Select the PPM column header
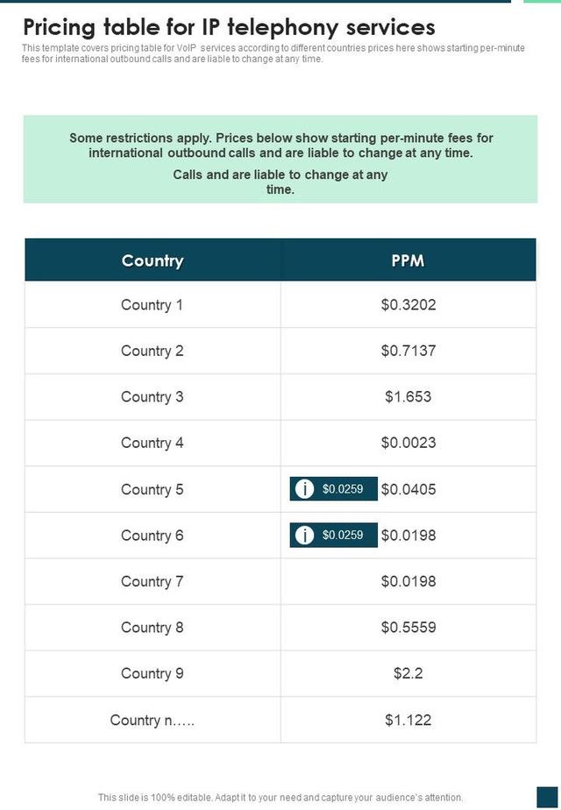Viewport: 561px width, 810px height. coord(408,260)
